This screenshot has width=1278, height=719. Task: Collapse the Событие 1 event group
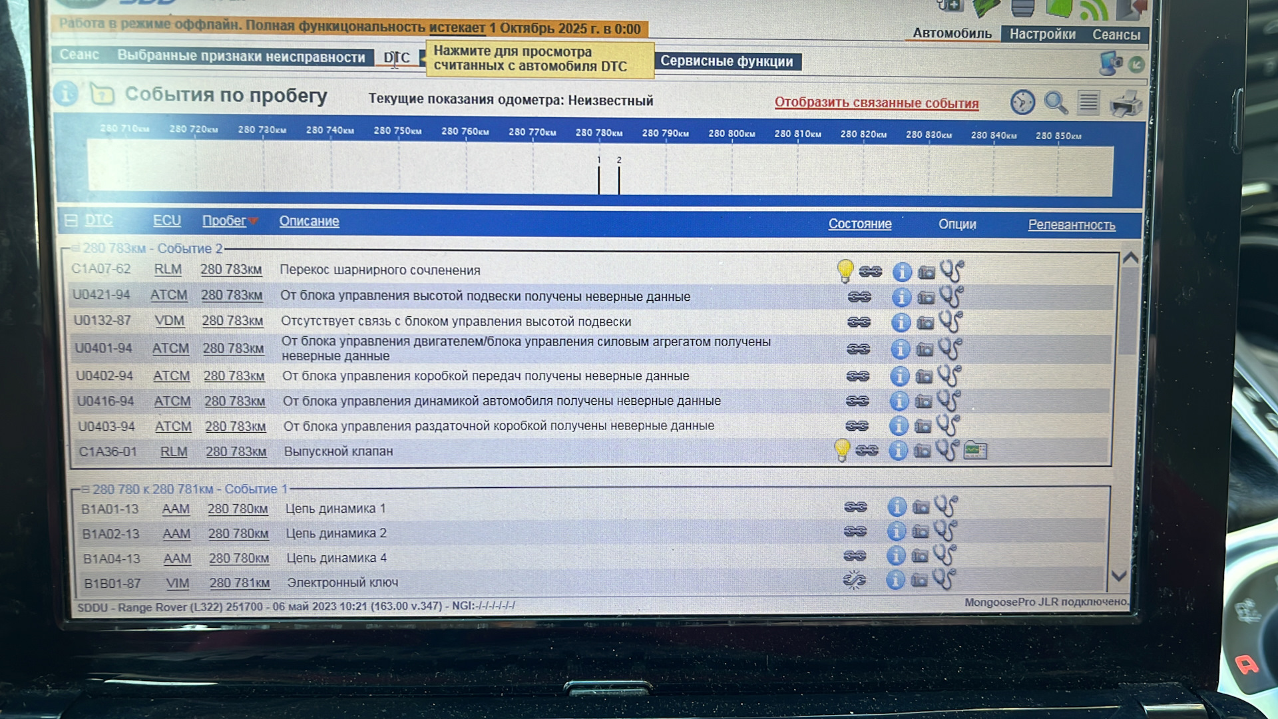click(85, 489)
